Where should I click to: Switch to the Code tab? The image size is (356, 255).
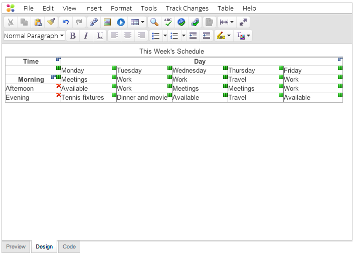tap(69, 246)
